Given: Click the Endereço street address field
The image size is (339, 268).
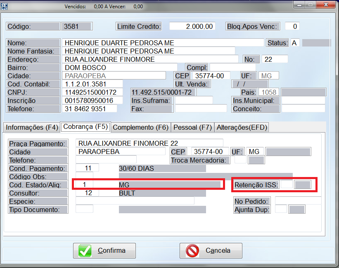Looking at the screenshot, I should pyautogui.click(x=150, y=59).
